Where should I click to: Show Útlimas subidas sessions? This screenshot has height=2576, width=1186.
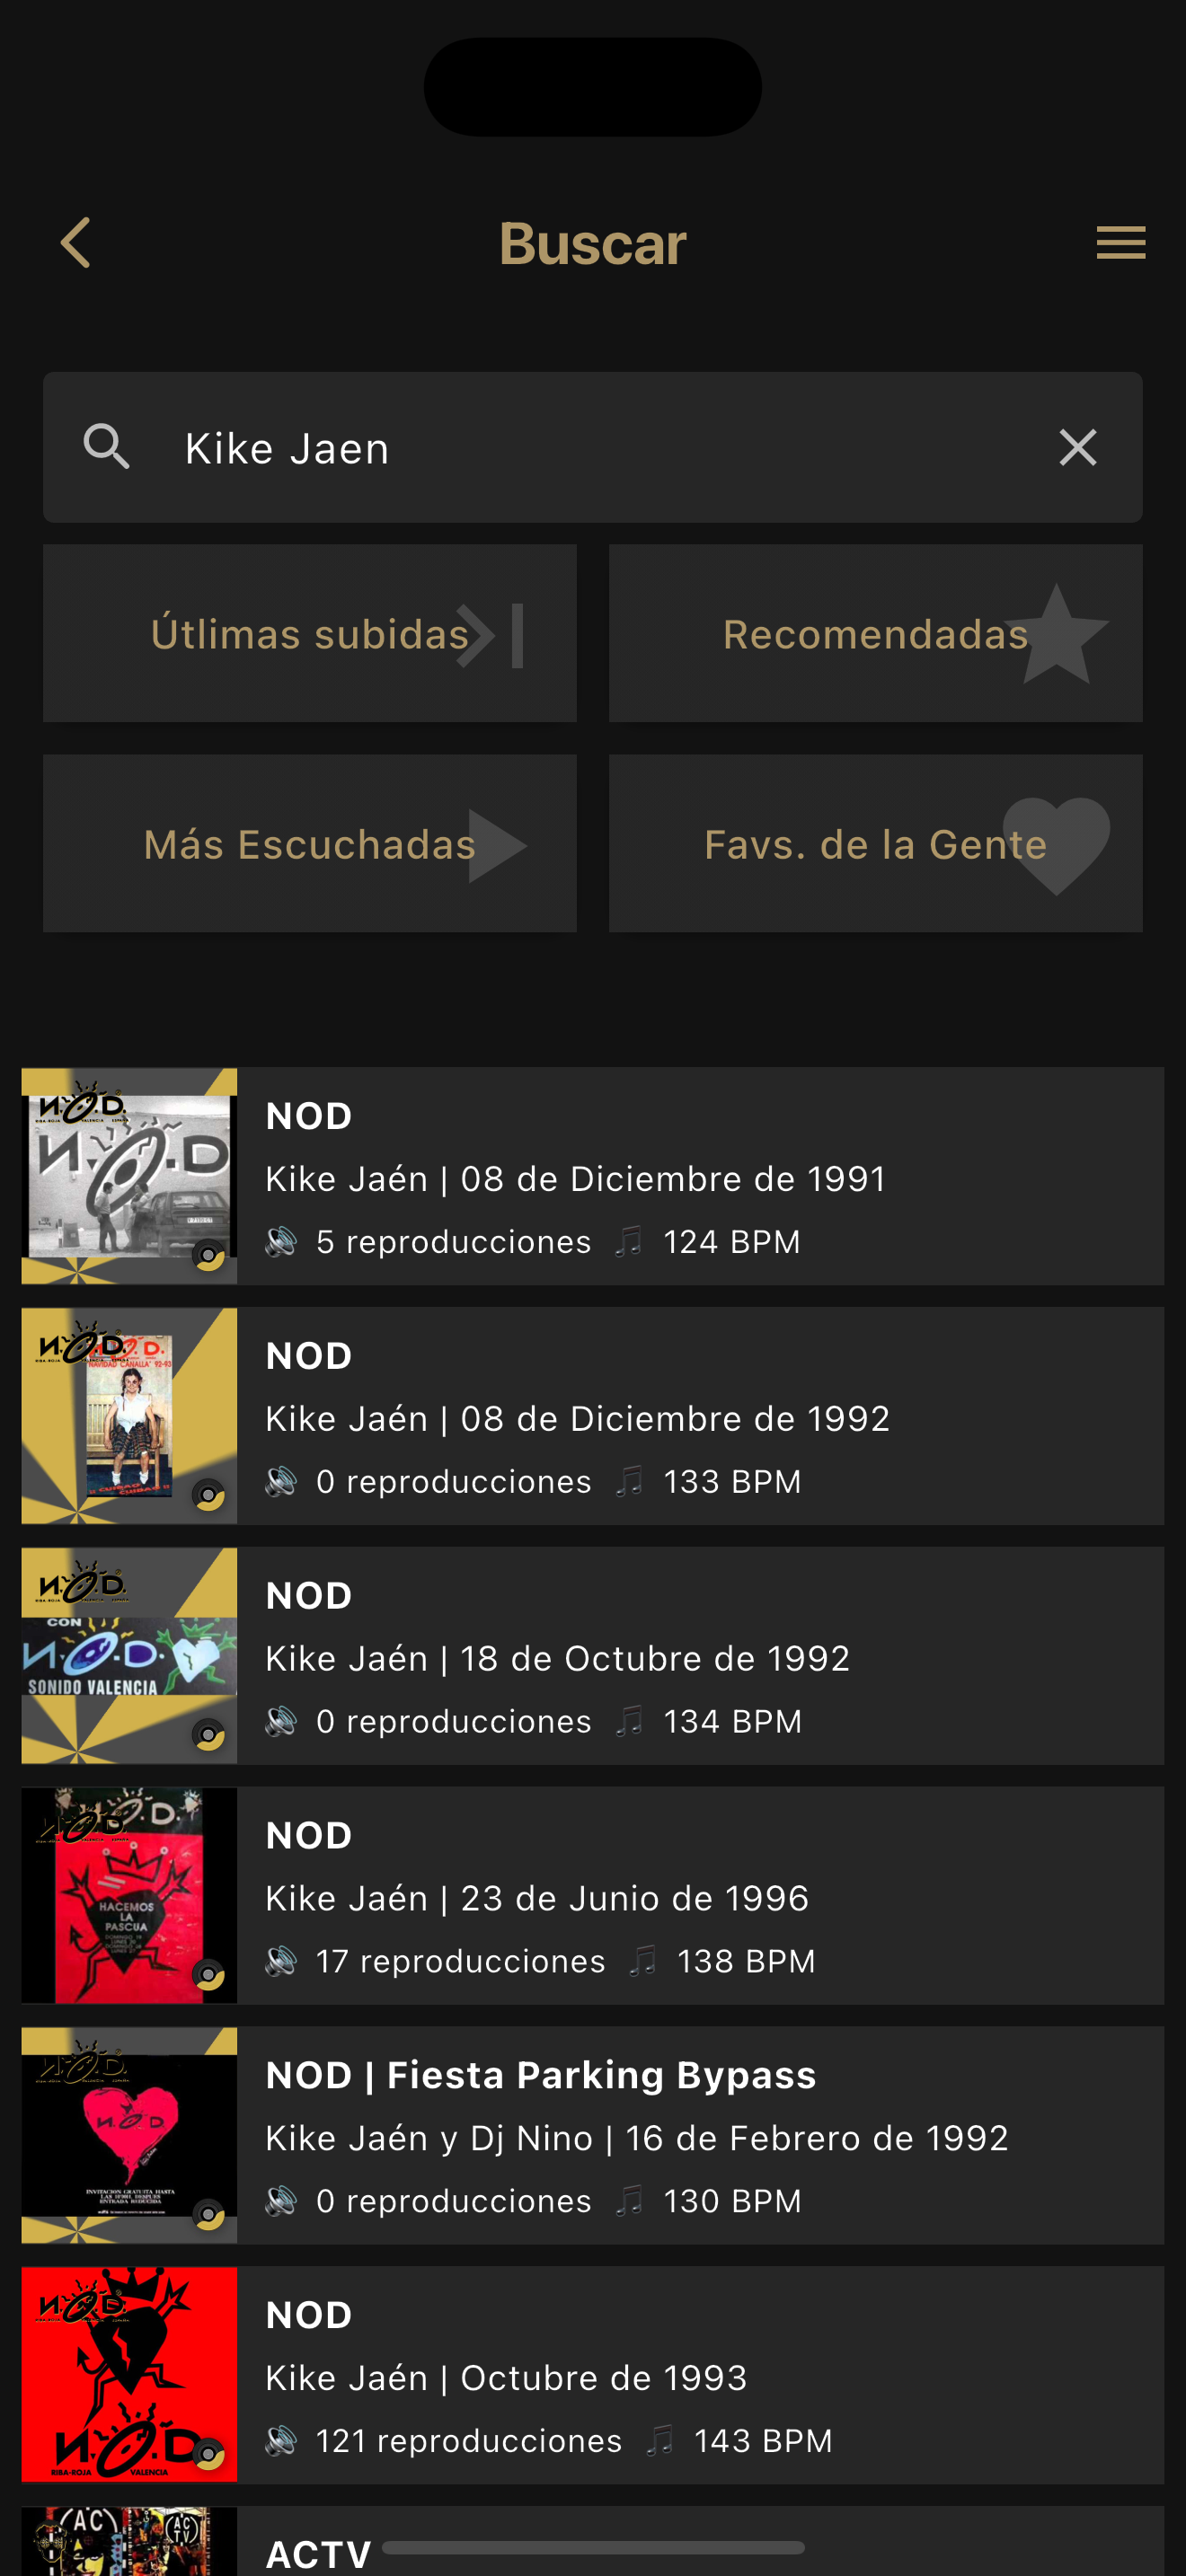[309, 634]
